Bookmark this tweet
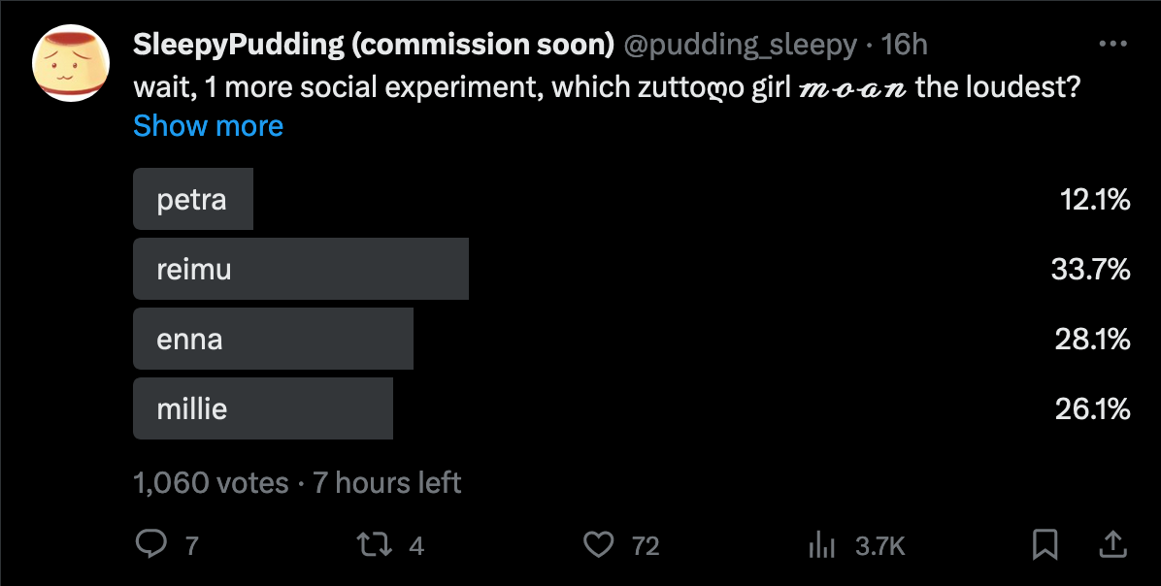1161x586 pixels. coord(1045,545)
